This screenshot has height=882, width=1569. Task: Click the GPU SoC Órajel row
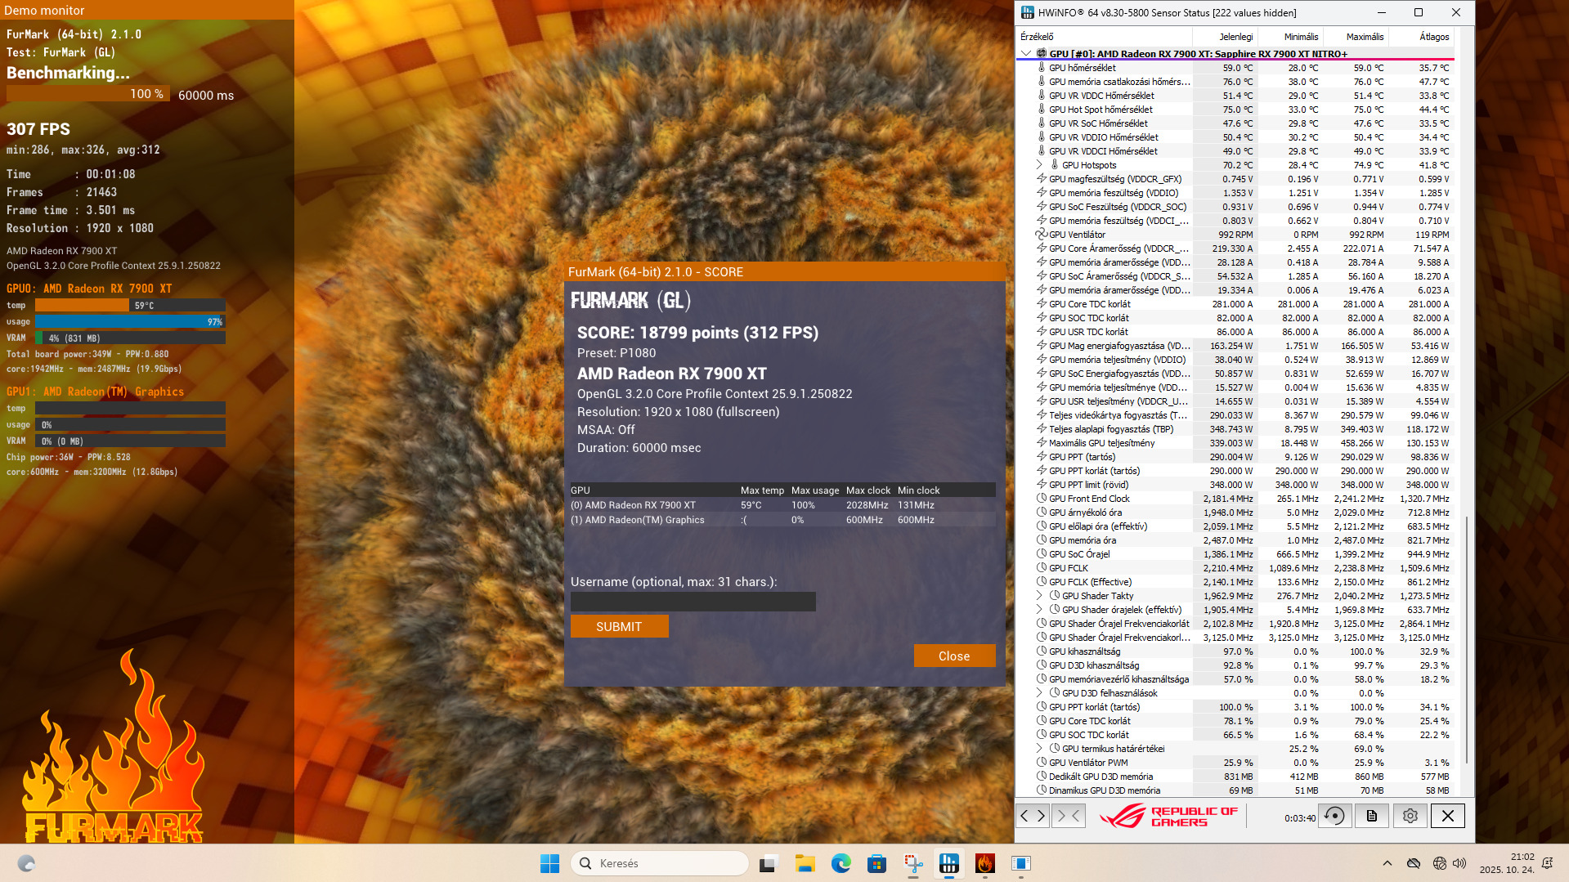pyautogui.click(x=1235, y=554)
